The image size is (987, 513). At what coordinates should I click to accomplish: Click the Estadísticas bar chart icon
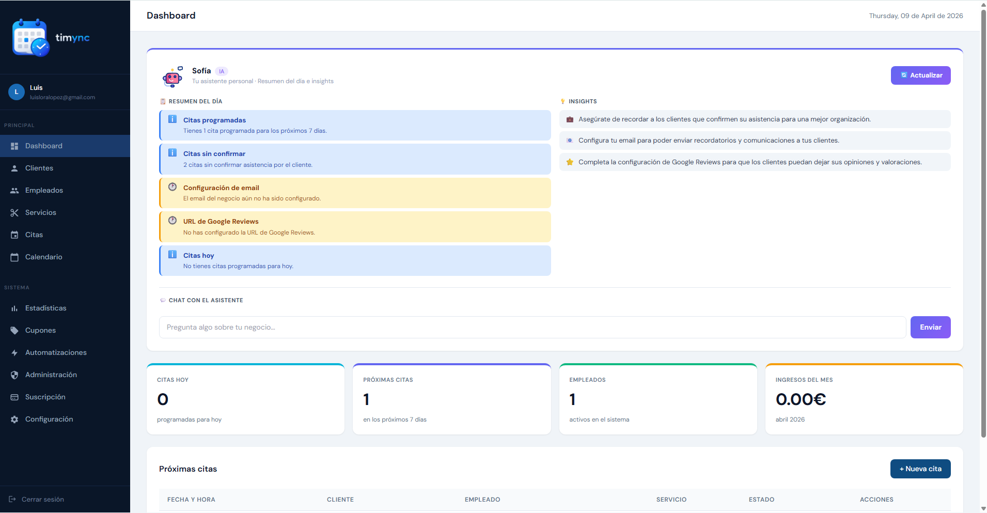14,308
